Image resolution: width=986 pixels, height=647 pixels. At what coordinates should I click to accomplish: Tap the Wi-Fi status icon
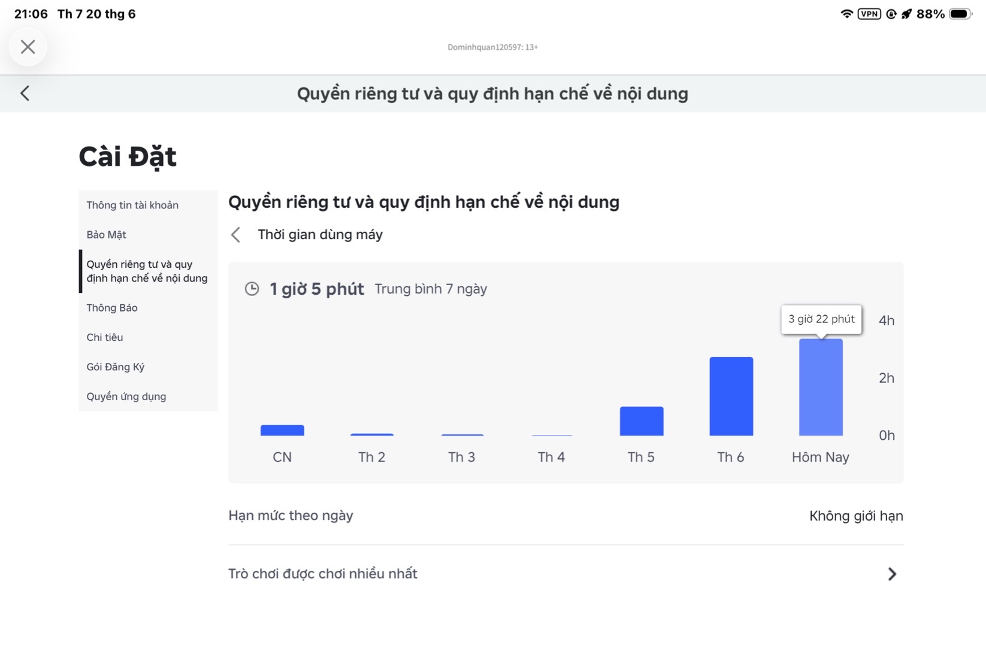[x=846, y=14]
